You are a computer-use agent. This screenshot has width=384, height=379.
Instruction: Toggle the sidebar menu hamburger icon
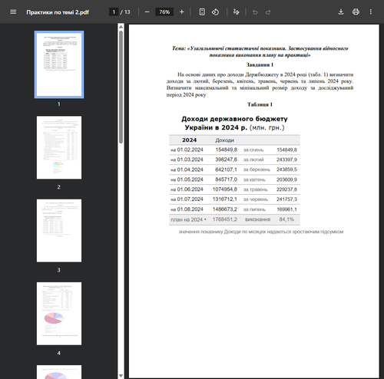coord(13,12)
